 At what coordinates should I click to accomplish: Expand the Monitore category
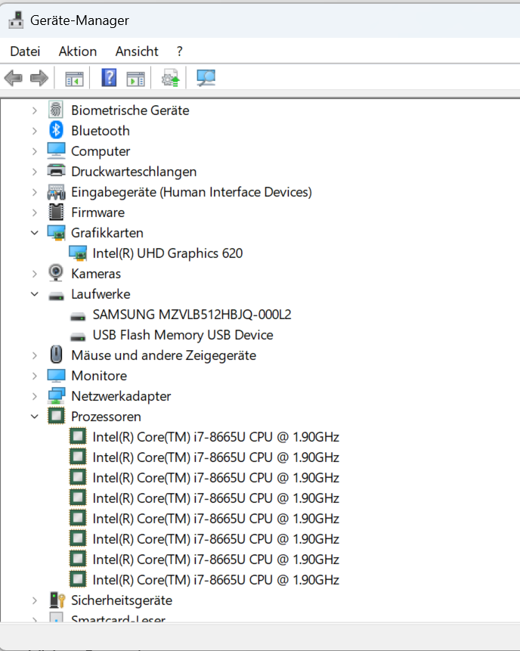[x=35, y=376]
